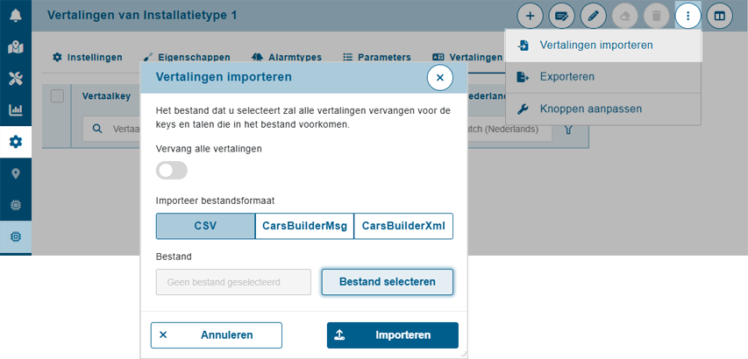Click the Bestand selecteren button
The height and width of the screenshot is (359, 748).
pyautogui.click(x=388, y=282)
